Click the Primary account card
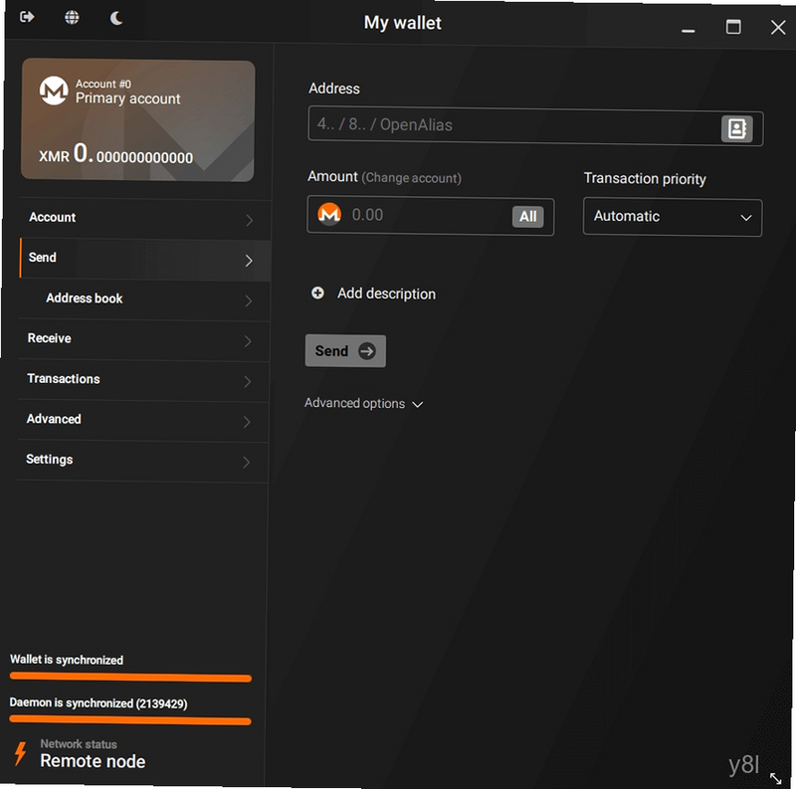This screenshot has width=796, height=789. pos(137,120)
